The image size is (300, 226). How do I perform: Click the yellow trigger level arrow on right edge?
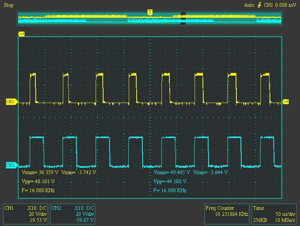(286, 102)
